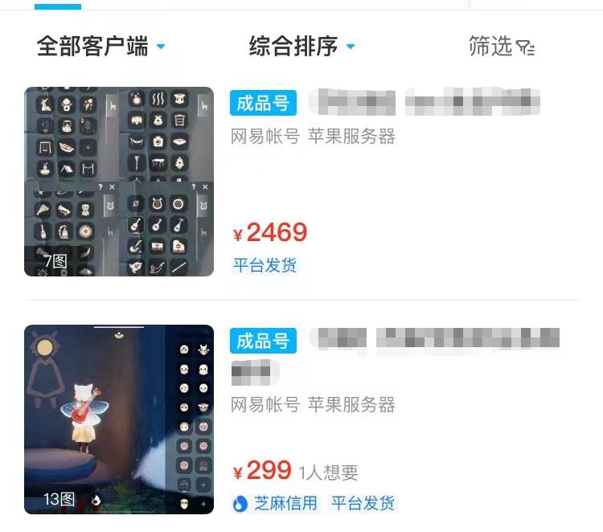Viewport: 603px width, 532px height.
Task: Click the 平台发货 tag beside 芝麻信用
Action: click(363, 503)
